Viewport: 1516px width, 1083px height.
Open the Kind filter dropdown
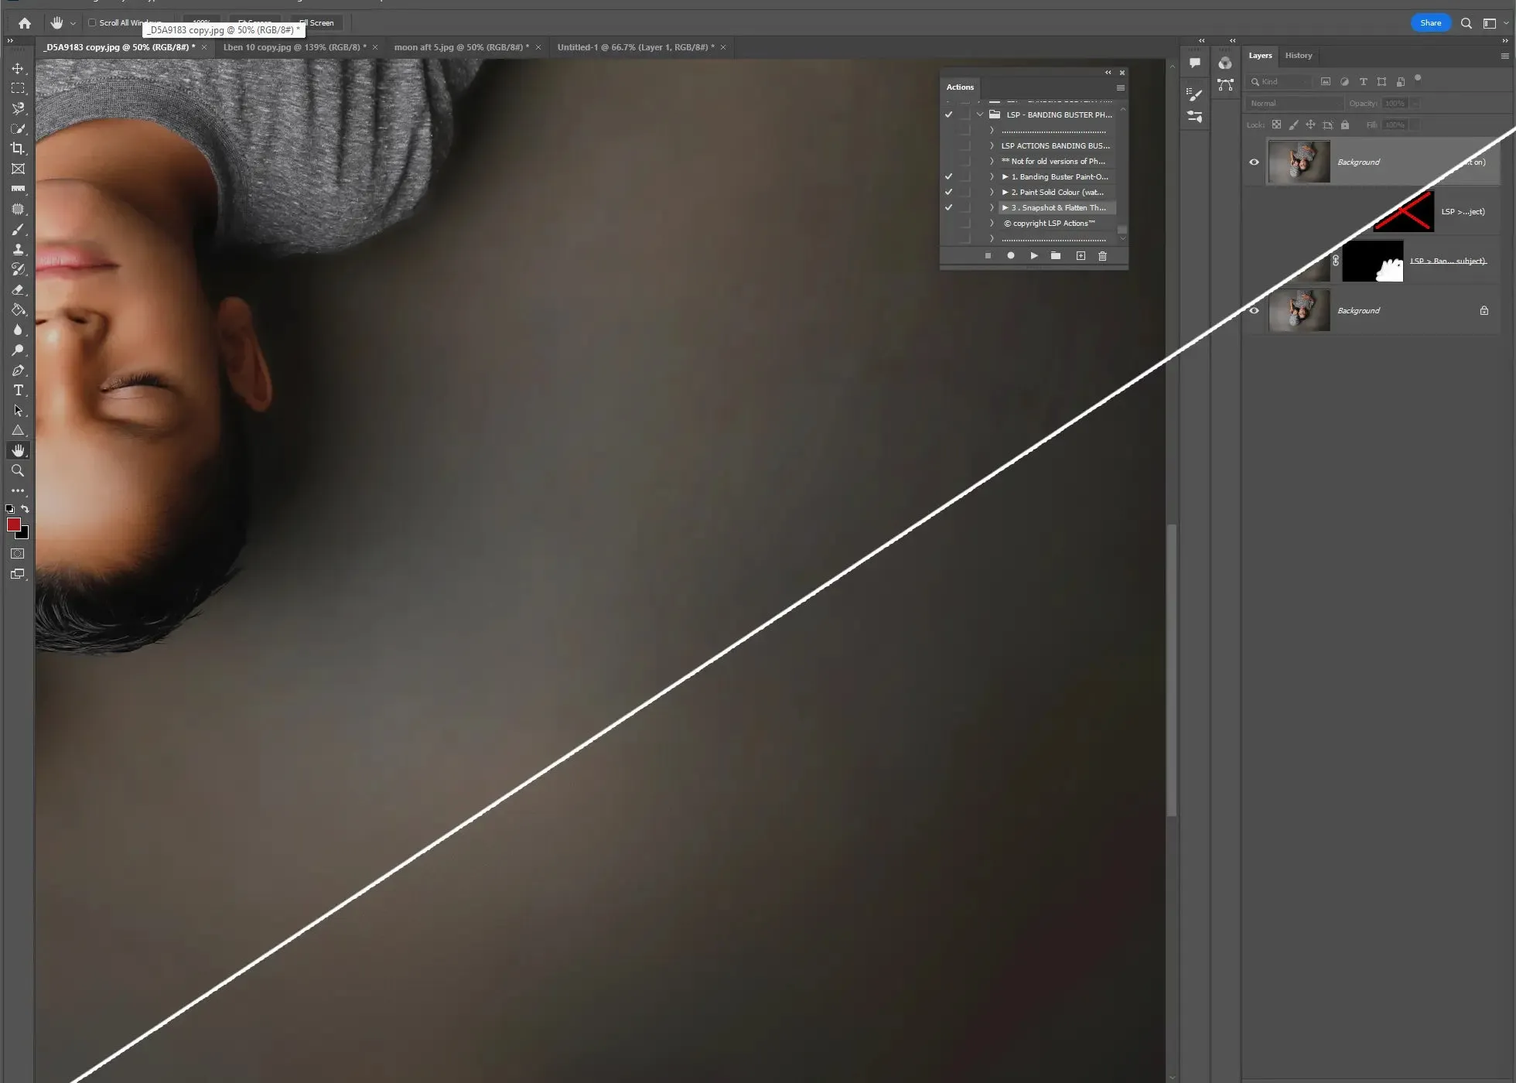tap(1279, 81)
